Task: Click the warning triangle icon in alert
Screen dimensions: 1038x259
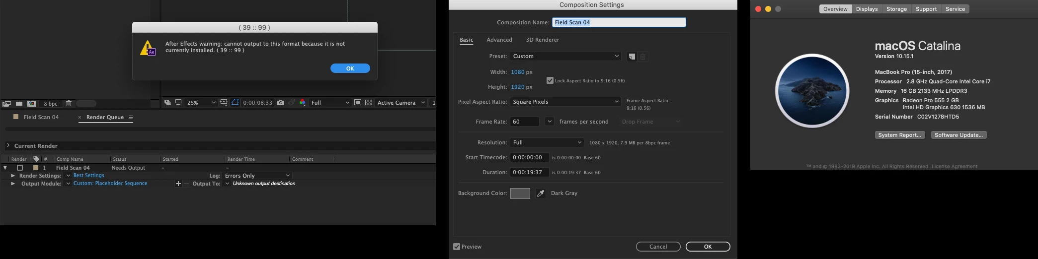Action: [x=148, y=48]
